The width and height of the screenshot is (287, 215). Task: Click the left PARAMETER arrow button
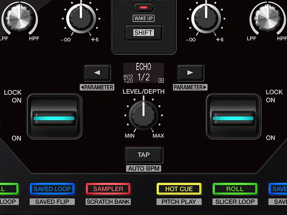[97, 73]
